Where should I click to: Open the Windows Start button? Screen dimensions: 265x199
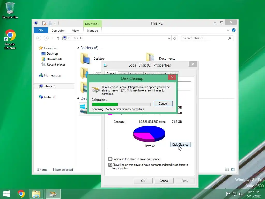click(6, 194)
